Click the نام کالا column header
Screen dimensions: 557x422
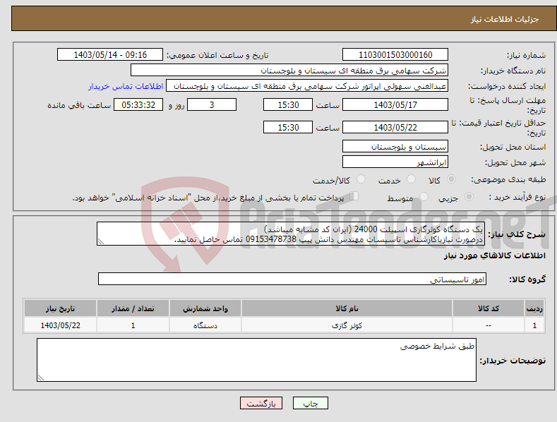347,308
